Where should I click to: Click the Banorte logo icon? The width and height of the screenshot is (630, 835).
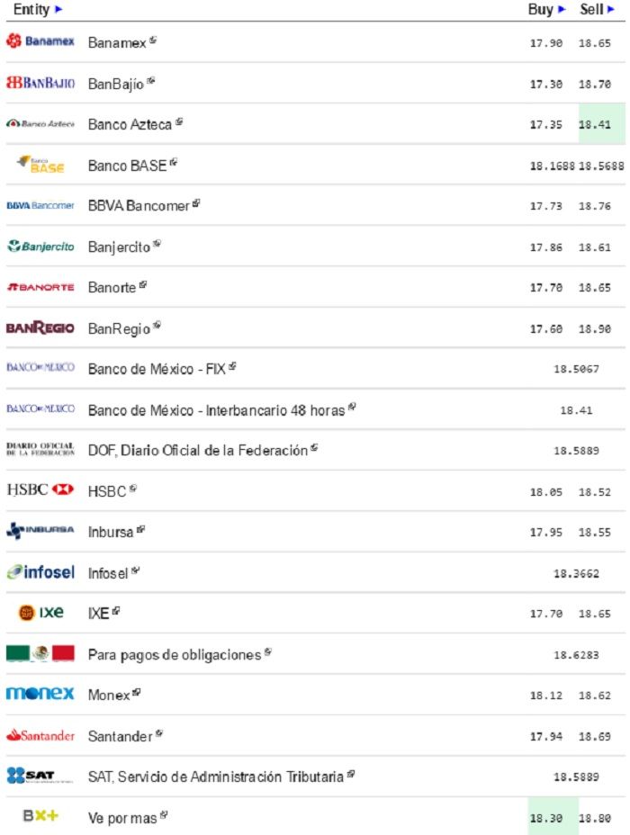pyautogui.click(x=40, y=287)
